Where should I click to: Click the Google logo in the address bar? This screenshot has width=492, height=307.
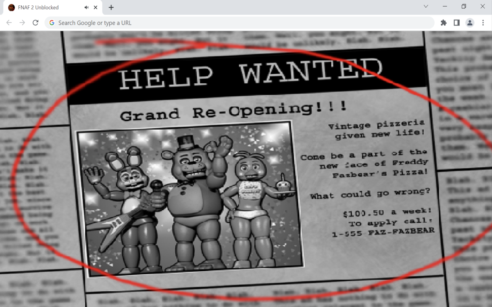(x=52, y=23)
